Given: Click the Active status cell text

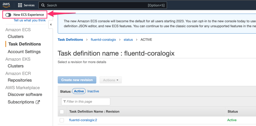Looking at the screenshot, I should click(232, 120).
